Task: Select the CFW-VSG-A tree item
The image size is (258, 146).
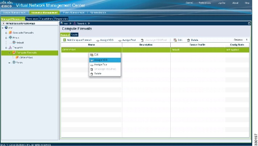Action: 26,58
